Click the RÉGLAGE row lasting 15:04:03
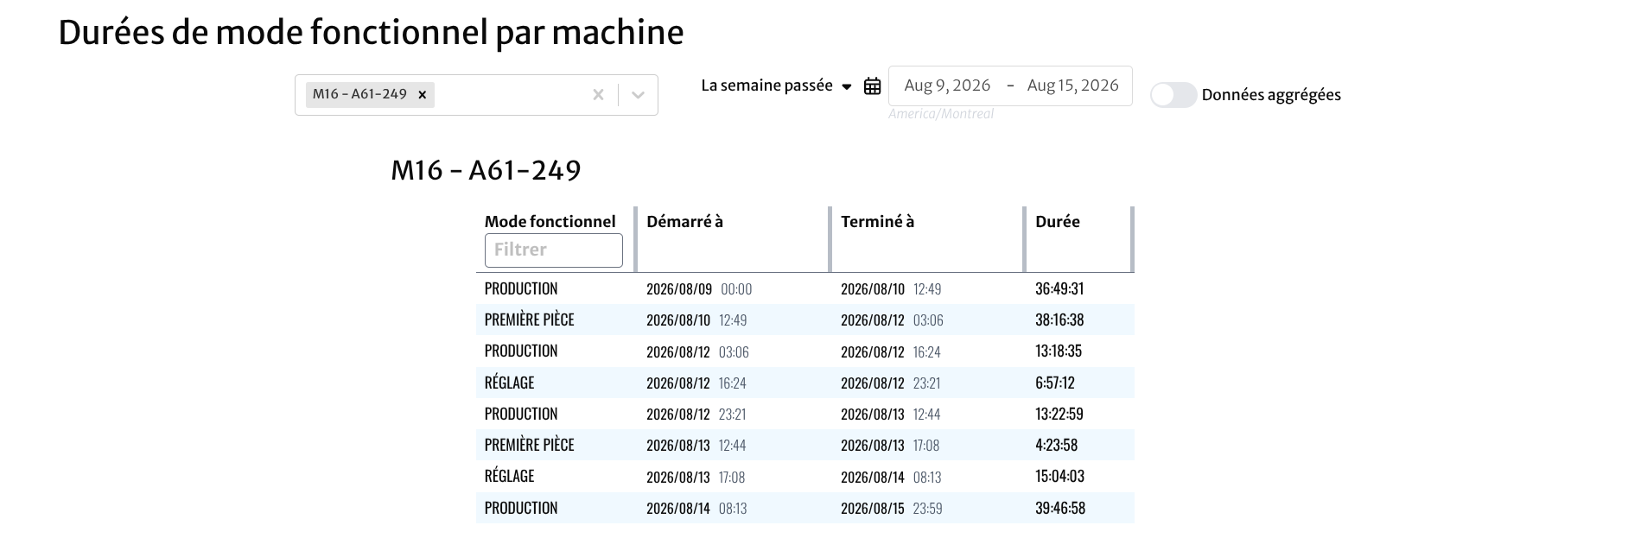 tap(804, 477)
